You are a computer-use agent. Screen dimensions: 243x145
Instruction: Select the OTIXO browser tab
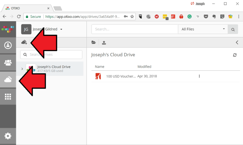pyautogui.click(x=28, y=8)
